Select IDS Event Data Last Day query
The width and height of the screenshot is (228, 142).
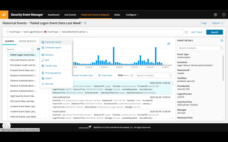(22, 101)
